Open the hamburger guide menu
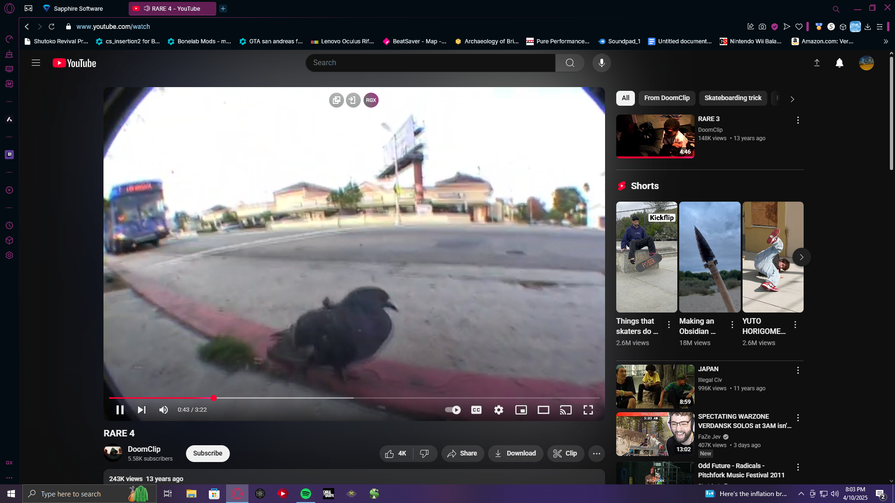The width and height of the screenshot is (895, 503). coord(36,63)
